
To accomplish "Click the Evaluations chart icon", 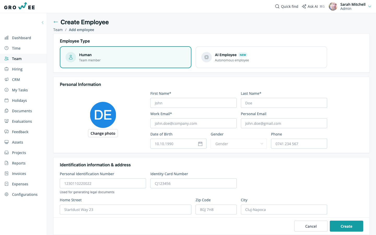I will click(7, 121).
